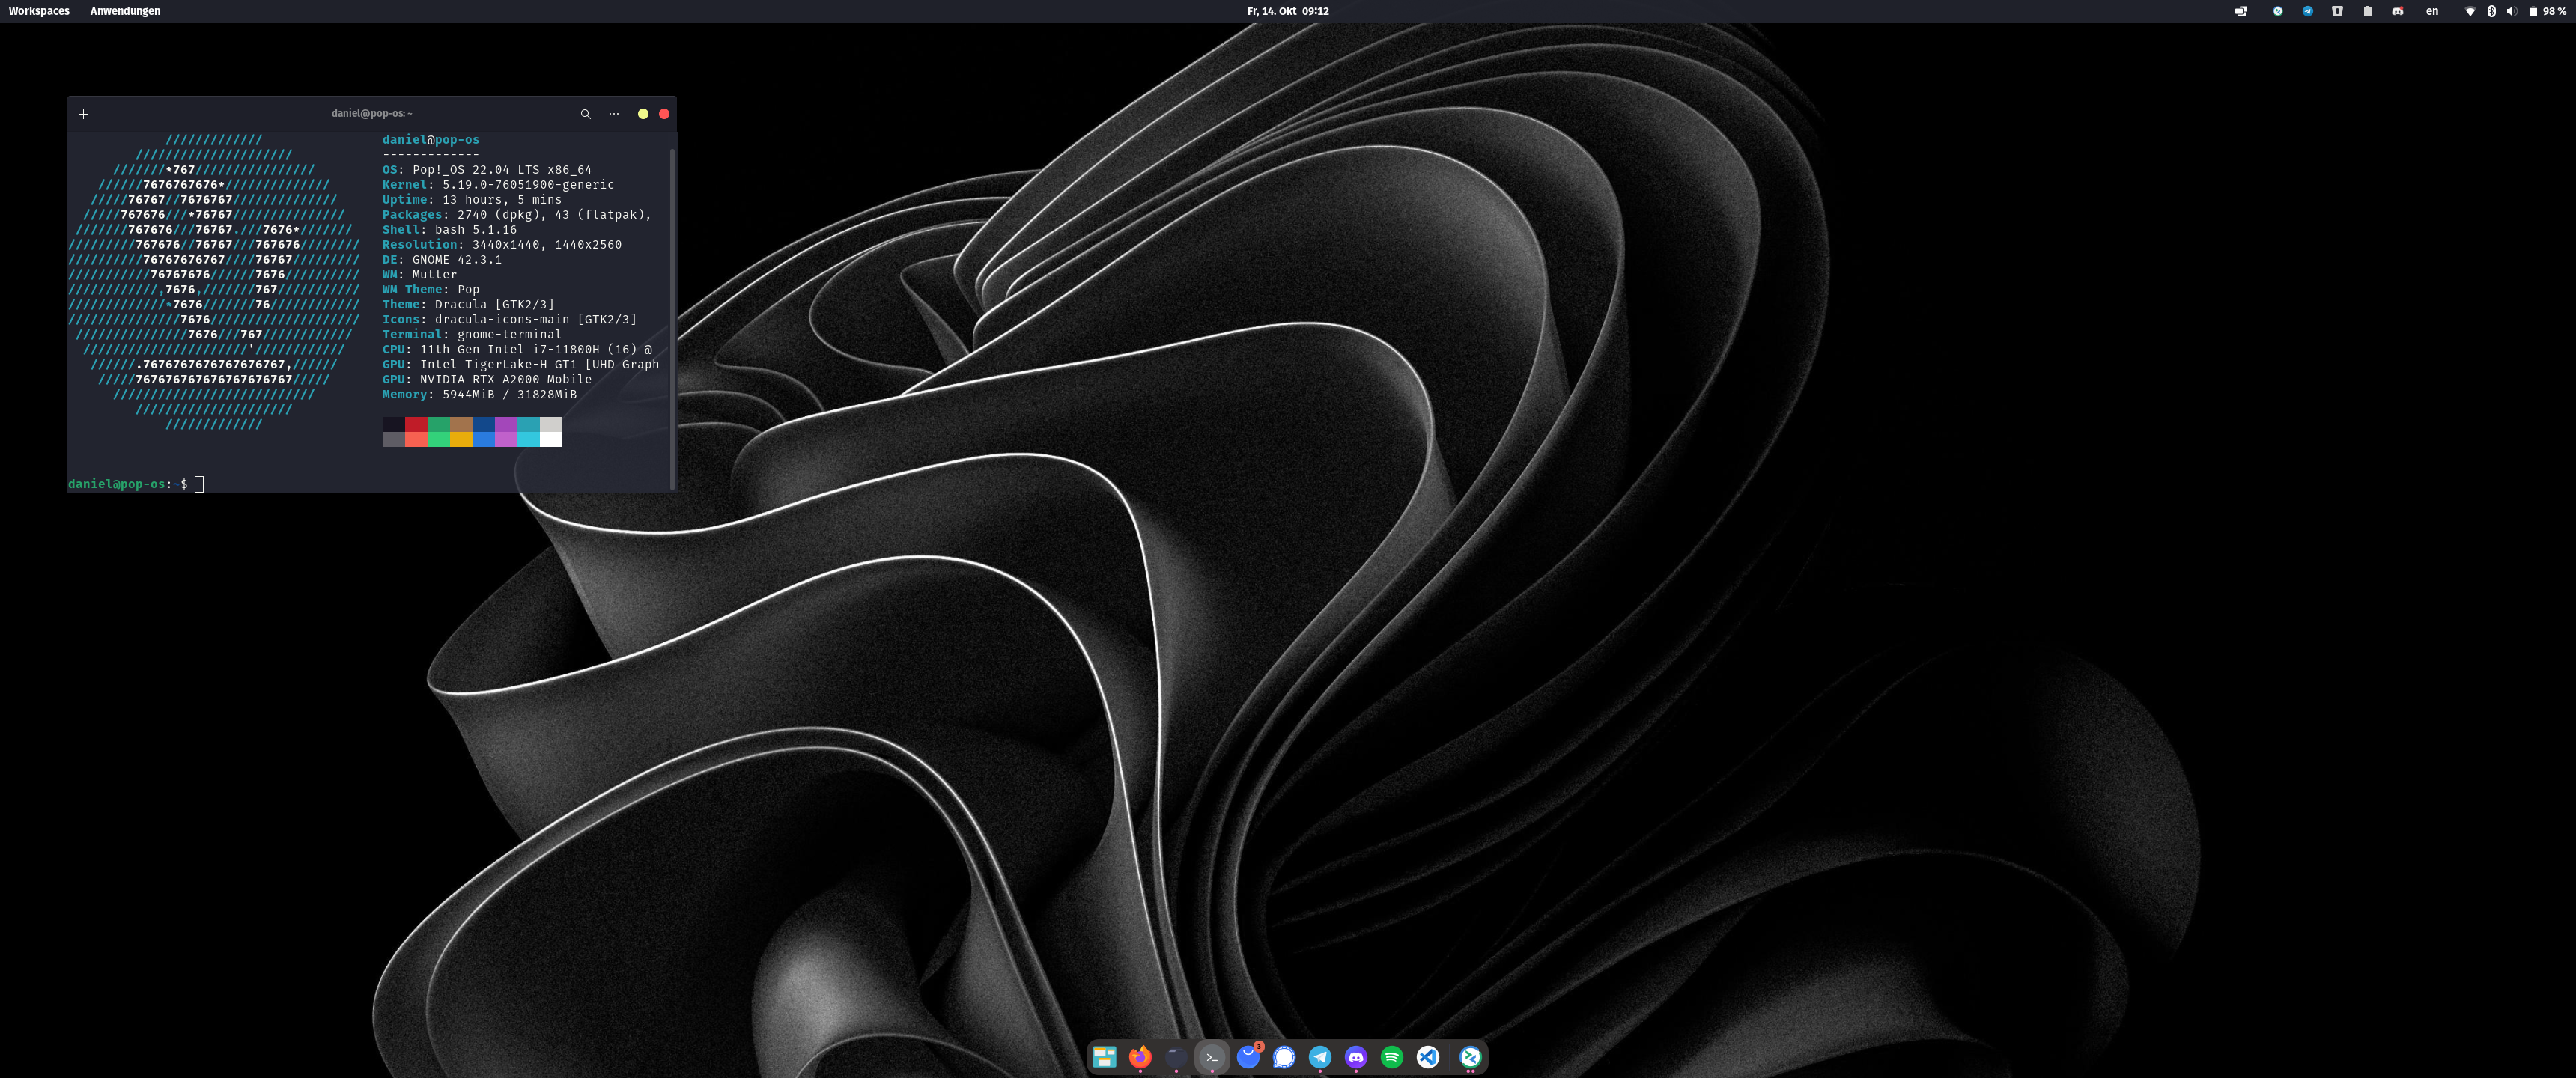Image resolution: width=2576 pixels, height=1078 pixels.
Task: Toggle Wi-Fi using the top bar icon
Action: tap(2471, 11)
